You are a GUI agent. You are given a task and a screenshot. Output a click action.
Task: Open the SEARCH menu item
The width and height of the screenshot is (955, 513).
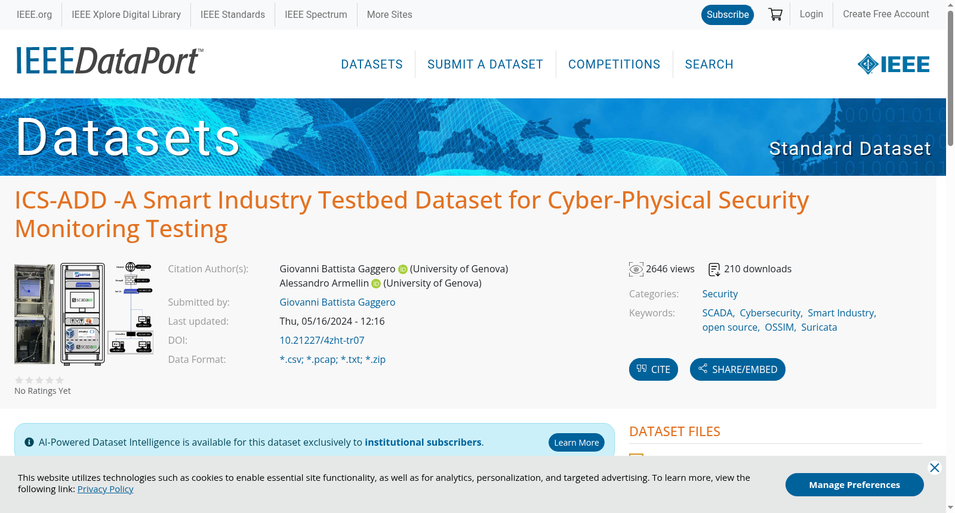point(709,64)
